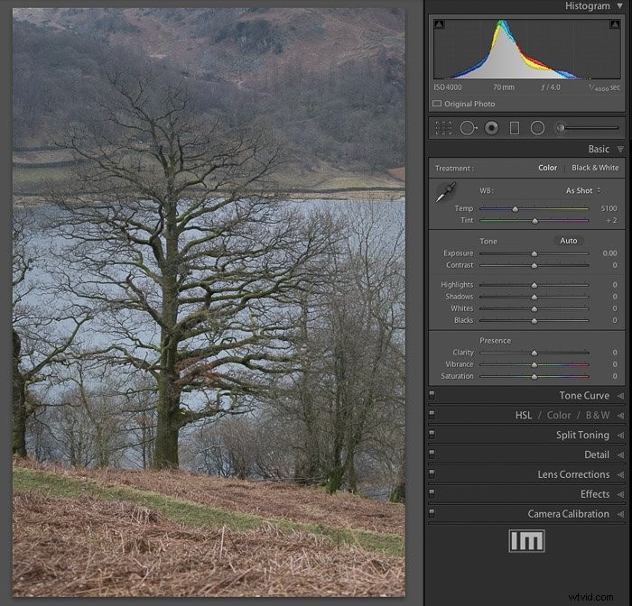Viewport: 632px width, 606px height.
Task: Toggle the Camera Calibration panel switch
Action: point(432,513)
